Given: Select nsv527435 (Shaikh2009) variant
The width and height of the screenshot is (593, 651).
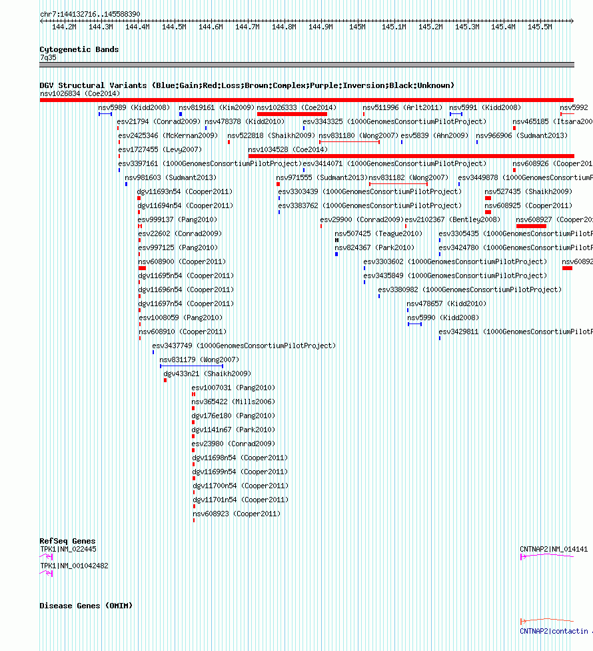Looking at the screenshot, I should pos(528,192).
